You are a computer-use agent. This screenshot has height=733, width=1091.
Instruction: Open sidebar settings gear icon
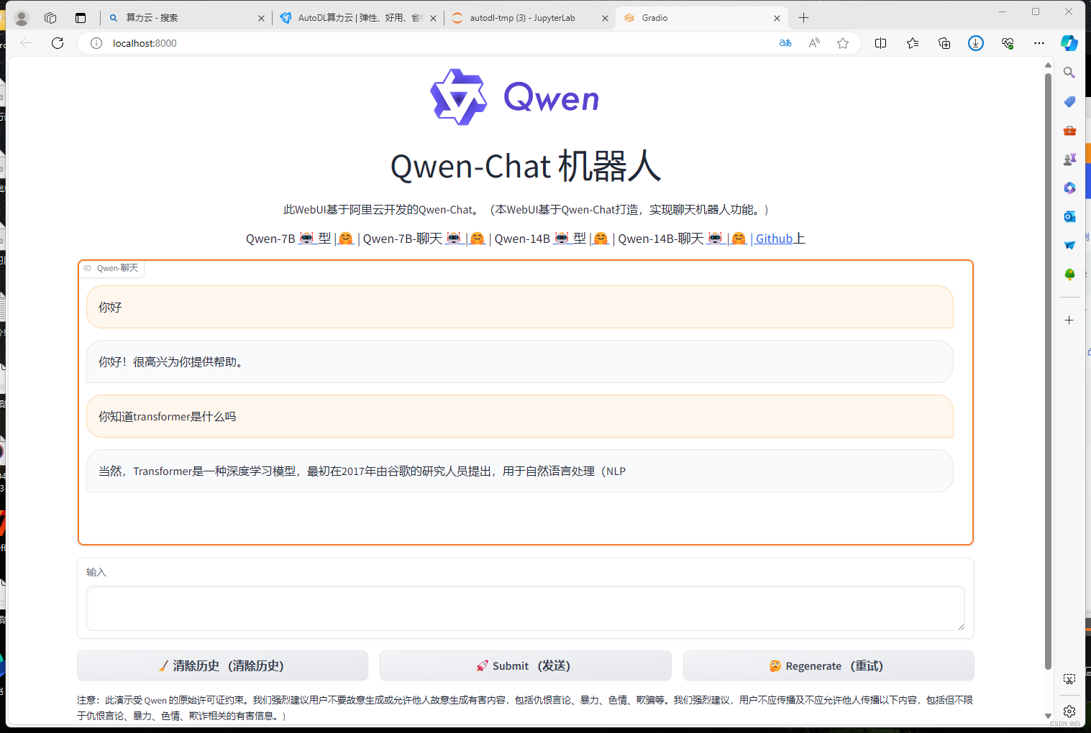coord(1069,711)
